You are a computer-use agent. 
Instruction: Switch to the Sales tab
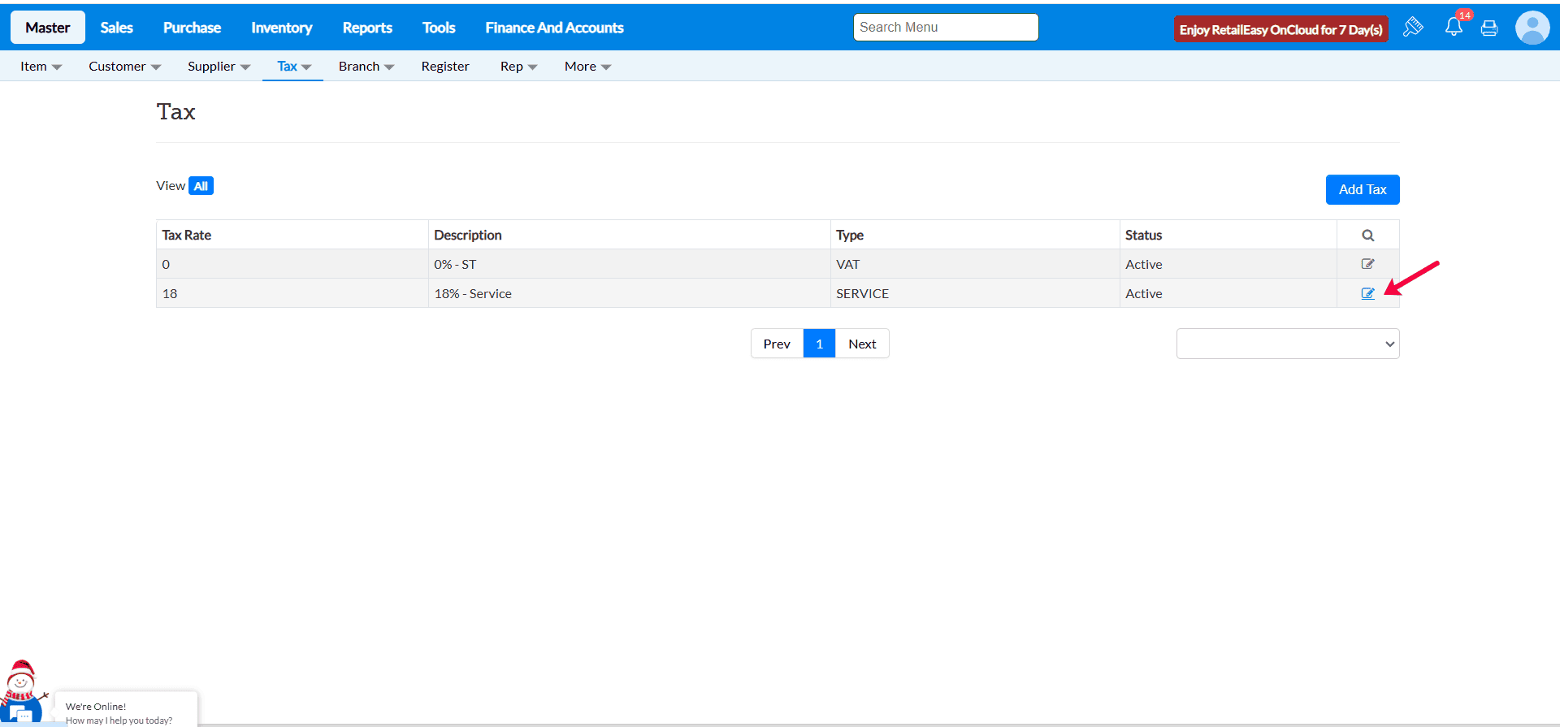[116, 28]
